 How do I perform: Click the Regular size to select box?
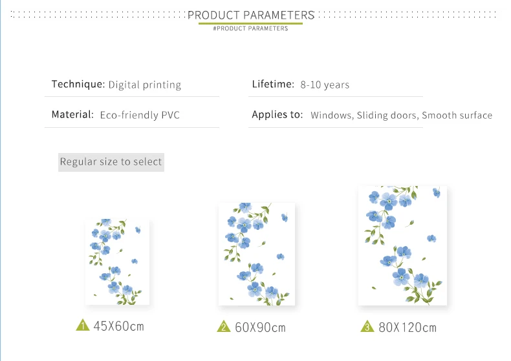tap(111, 162)
